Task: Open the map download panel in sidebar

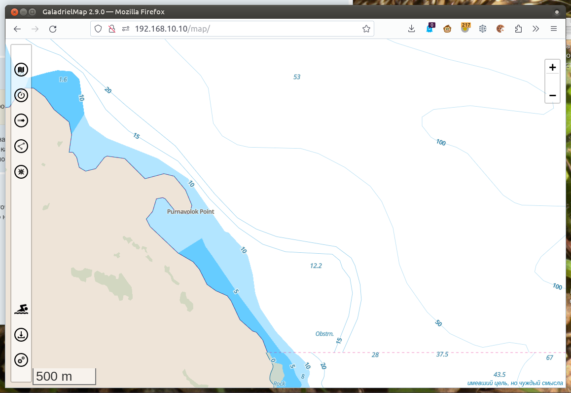Action: 21,335
